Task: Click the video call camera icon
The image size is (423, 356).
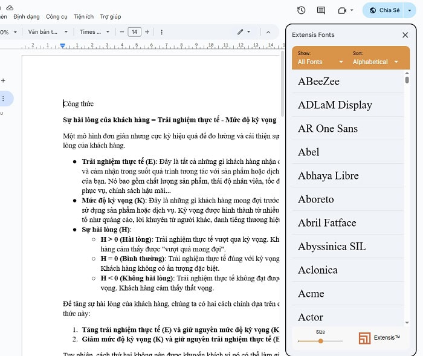Action: pos(342,10)
